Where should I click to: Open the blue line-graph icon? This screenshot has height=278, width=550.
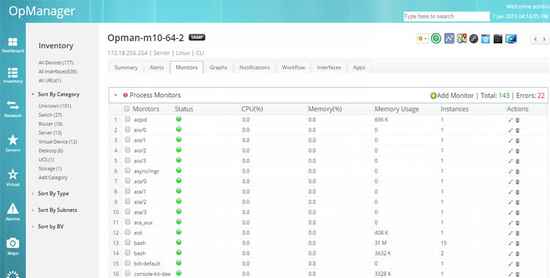coord(449,38)
